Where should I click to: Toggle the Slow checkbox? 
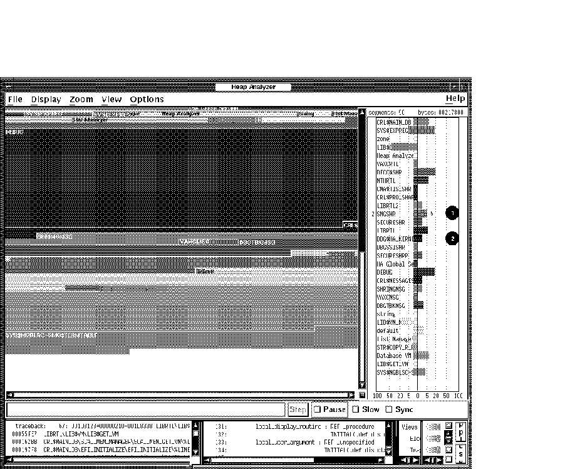tap(356, 409)
